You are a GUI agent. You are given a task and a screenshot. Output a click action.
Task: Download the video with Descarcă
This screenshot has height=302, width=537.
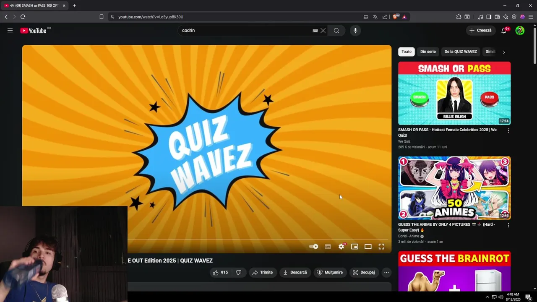click(x=295, y=273)
